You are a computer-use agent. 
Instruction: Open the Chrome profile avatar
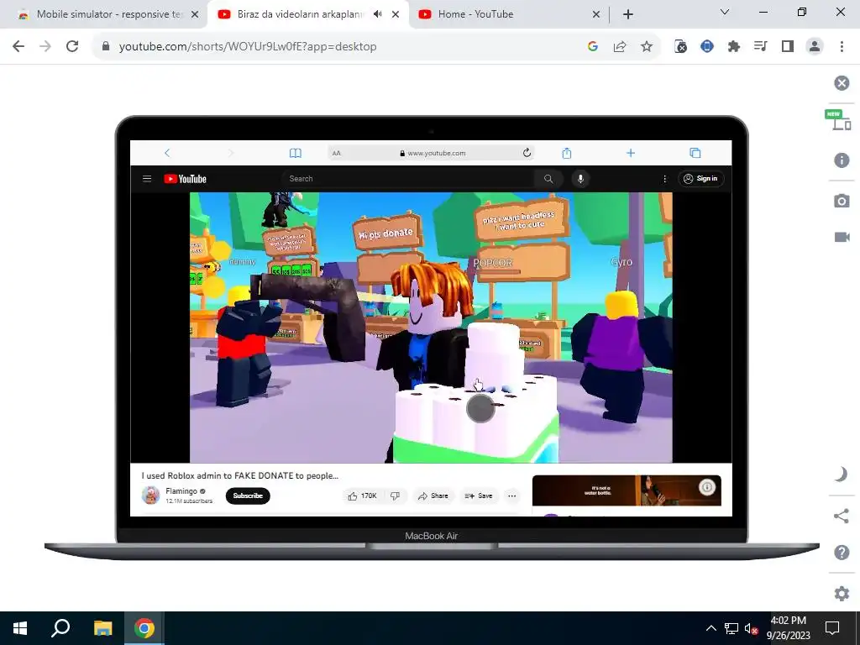click(x=815, y=47)
